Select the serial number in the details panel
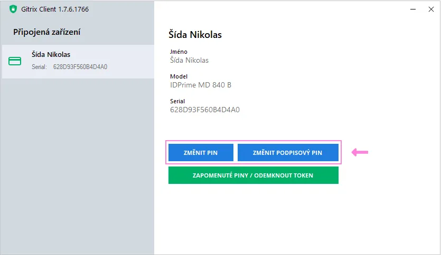This screenshot has width=441, height=255. coord(204,110)
